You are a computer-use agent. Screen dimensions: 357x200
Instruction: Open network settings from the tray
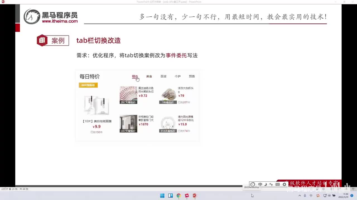[x=325, y=196]
